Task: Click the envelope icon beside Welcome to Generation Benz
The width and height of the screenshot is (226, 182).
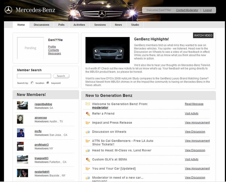Action: coord(88,104)
